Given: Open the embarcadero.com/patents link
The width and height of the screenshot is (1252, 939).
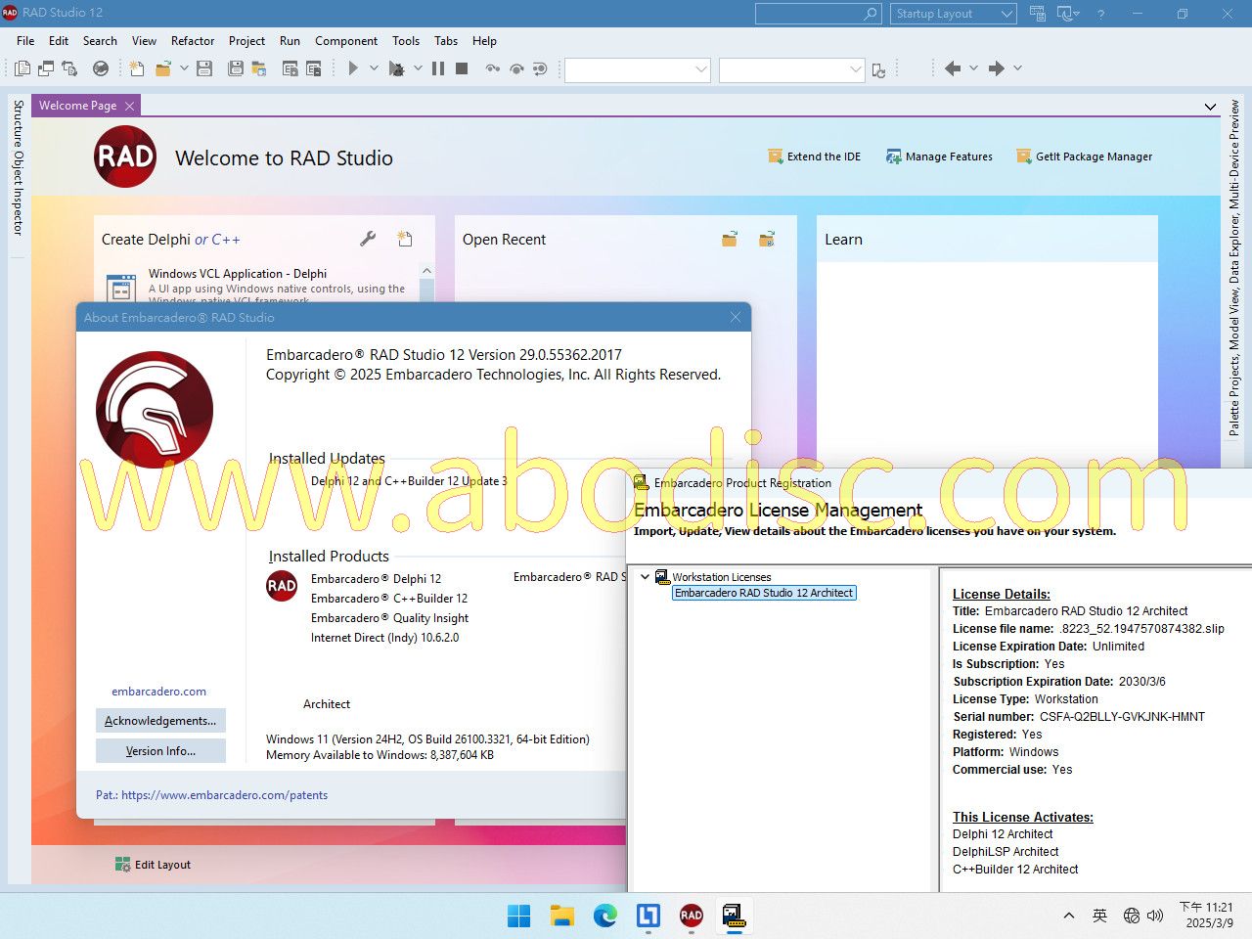Looking at the screenshot, I should point(225,795).
